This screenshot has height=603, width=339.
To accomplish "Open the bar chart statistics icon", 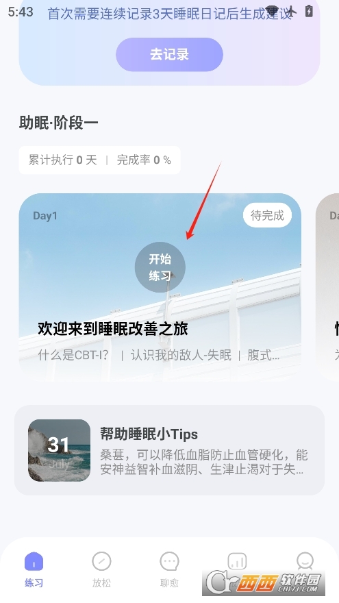I will point(237,562).
